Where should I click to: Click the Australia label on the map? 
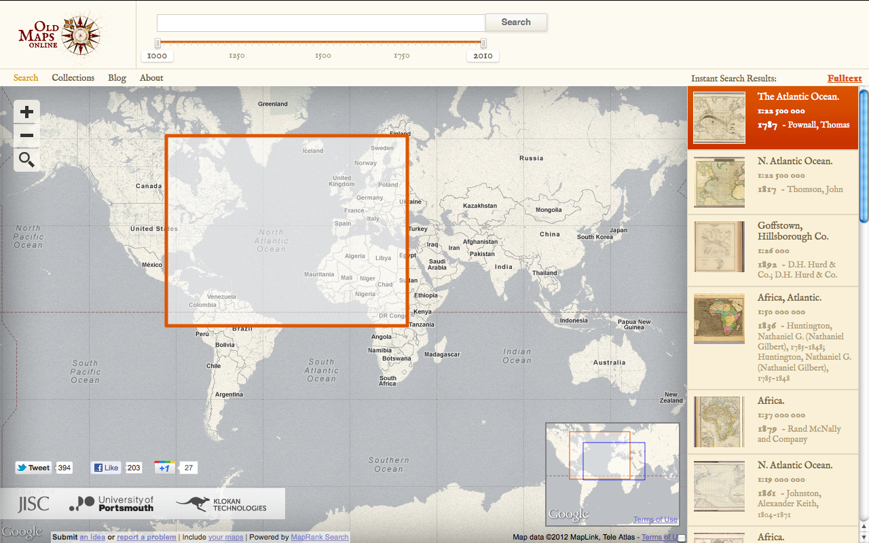click(x=610, y=362)
